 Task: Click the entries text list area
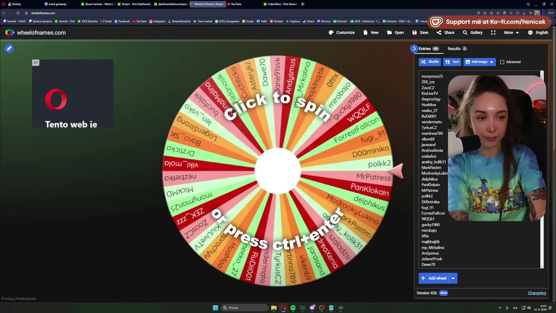[x=480, y=170]
